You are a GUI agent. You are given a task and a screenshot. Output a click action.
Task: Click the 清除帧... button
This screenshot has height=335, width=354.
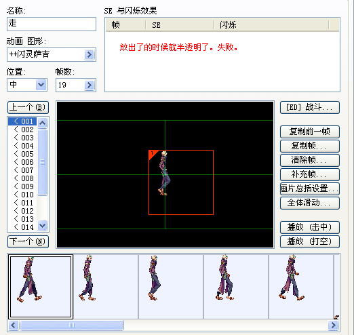click(310, 160)
